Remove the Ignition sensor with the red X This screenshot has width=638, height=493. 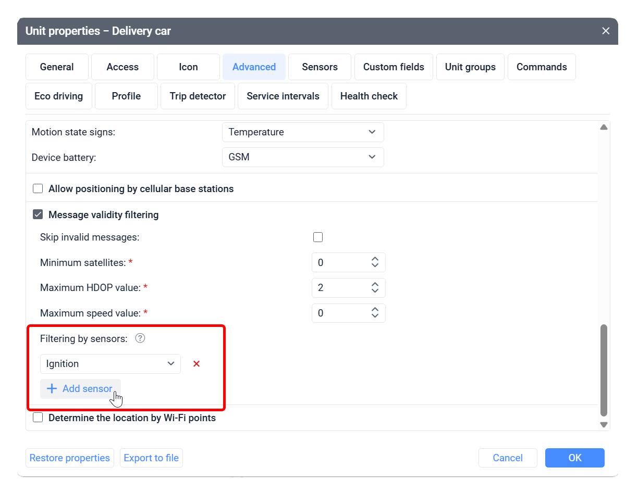(196, 363)
